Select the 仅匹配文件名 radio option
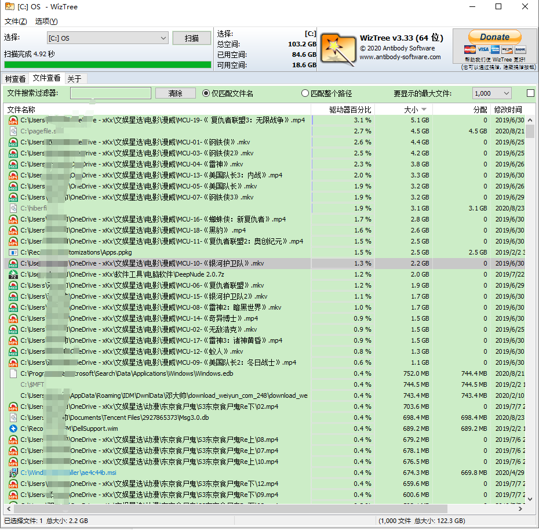The height and width of the screenshot is (530, 539). 206,93
